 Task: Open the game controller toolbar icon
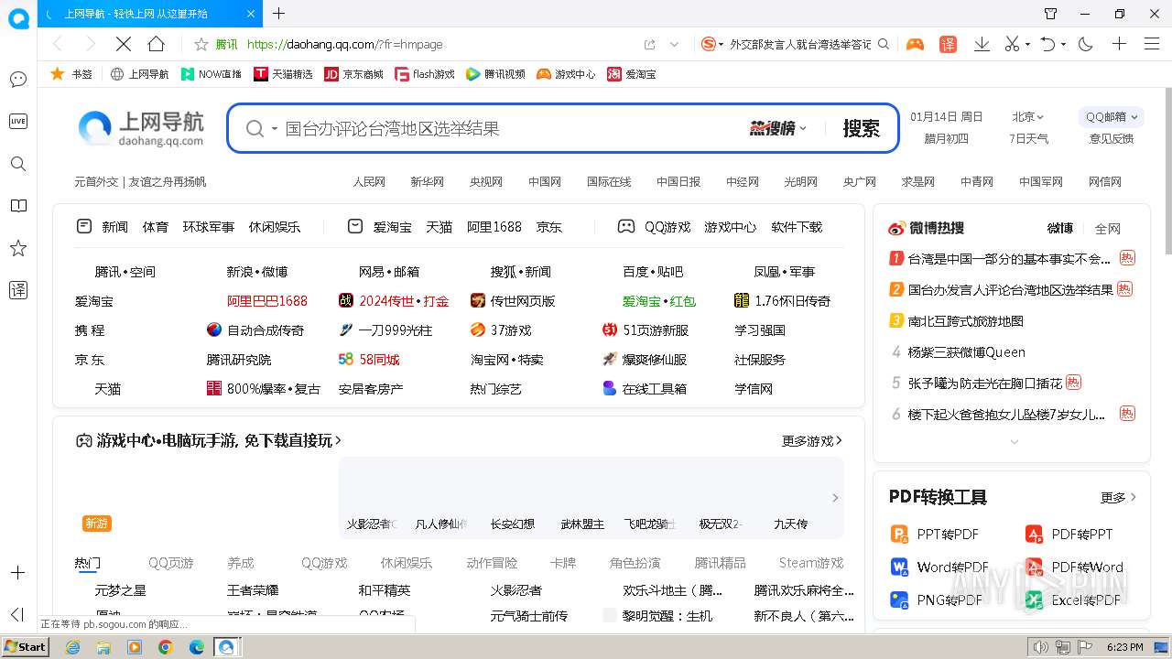[x=915, y=44]
